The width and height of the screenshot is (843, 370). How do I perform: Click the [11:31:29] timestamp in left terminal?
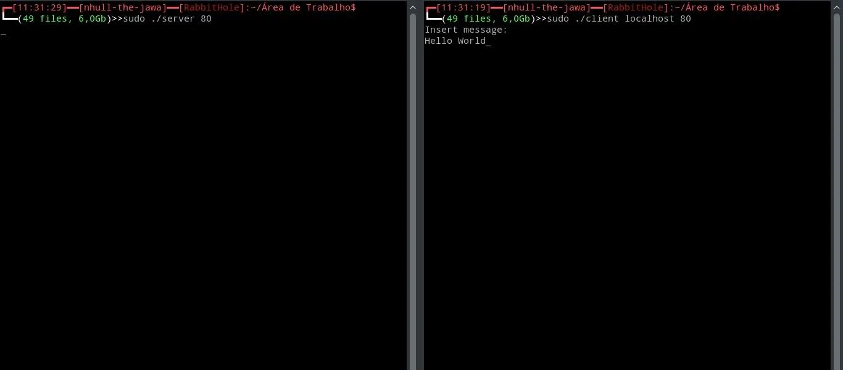click(x=39, y=7)
